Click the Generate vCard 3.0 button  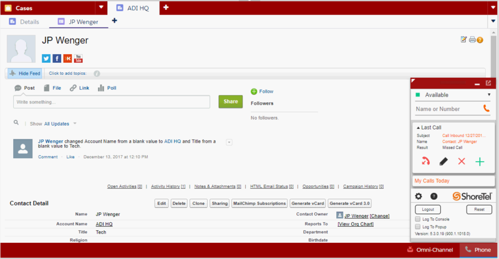[349, 204]
